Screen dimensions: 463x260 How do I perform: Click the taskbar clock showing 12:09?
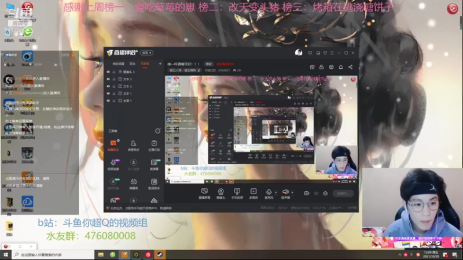coord(431,255)
